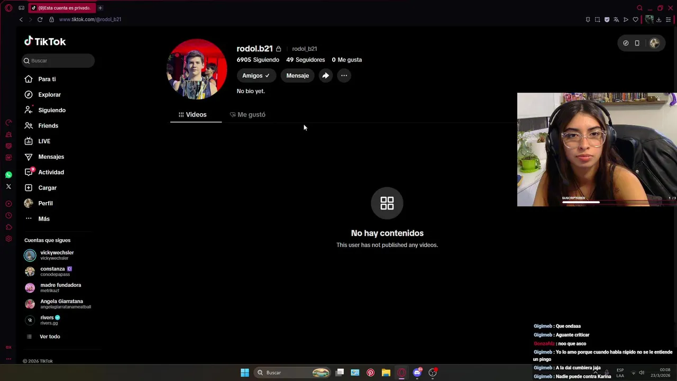
Task: Open browser profile thumbnail in toolbar
Action: pos(649,20)
